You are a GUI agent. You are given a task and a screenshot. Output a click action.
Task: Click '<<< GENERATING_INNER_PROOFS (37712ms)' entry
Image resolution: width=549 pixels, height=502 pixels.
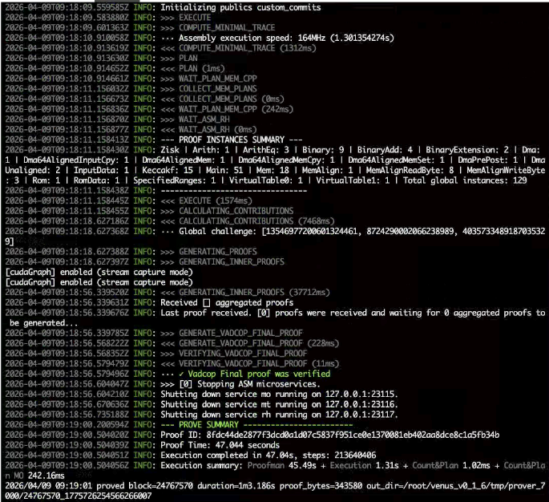click(245, 292)
